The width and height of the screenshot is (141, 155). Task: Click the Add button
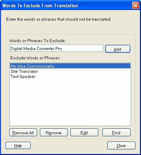pyautogui.click(x=118, y=49)
